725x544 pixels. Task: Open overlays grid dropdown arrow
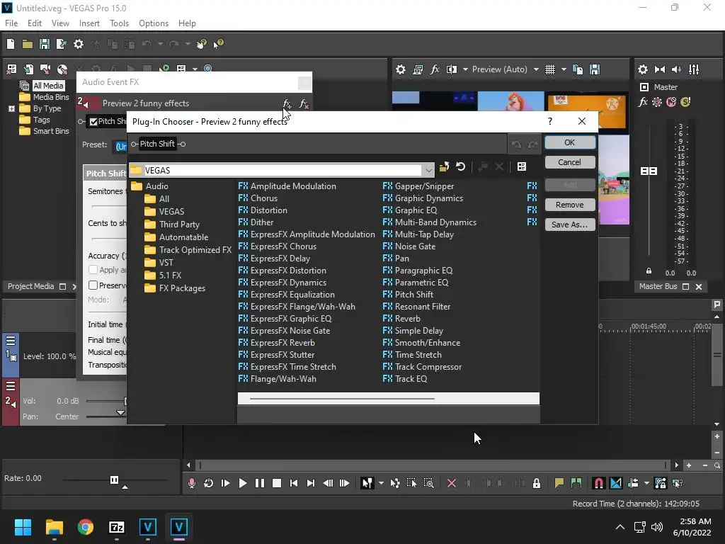click(564, 69)
